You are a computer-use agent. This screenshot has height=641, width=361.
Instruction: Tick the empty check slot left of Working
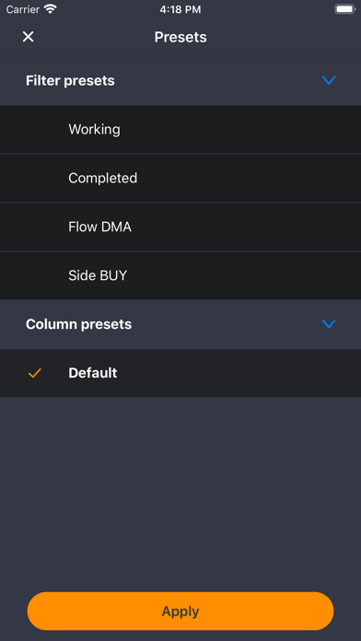pos(35,130)
